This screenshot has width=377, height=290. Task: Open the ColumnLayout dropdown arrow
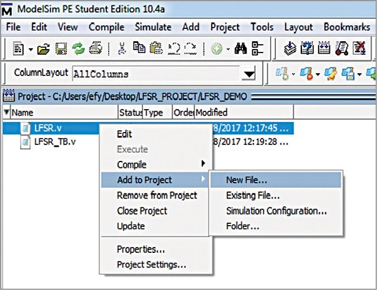pos(249,74)
